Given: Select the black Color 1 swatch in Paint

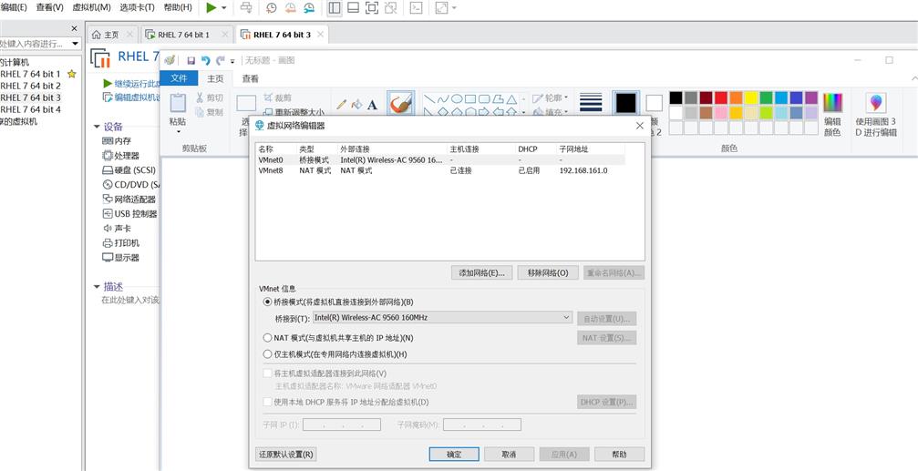Looking at the screenshot, I should point(625,103).
